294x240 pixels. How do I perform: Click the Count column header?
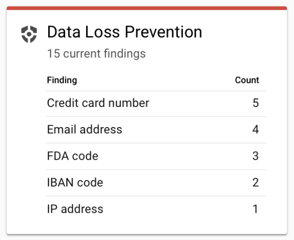[247, 80]
